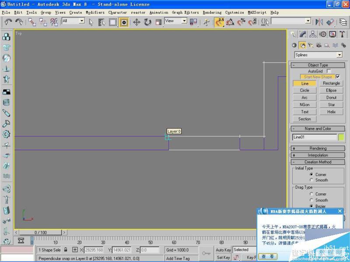This screenshot has height=262, width=350.
Task: Click the Add Time Tag field
Action: [181, 258]
